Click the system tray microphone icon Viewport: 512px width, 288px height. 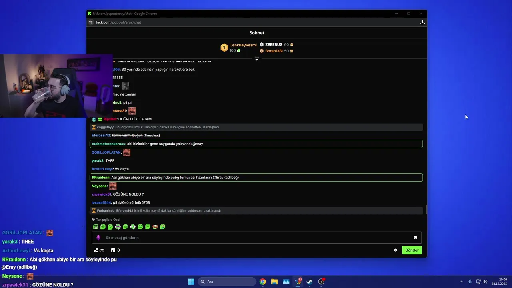[x=470, y=282]
